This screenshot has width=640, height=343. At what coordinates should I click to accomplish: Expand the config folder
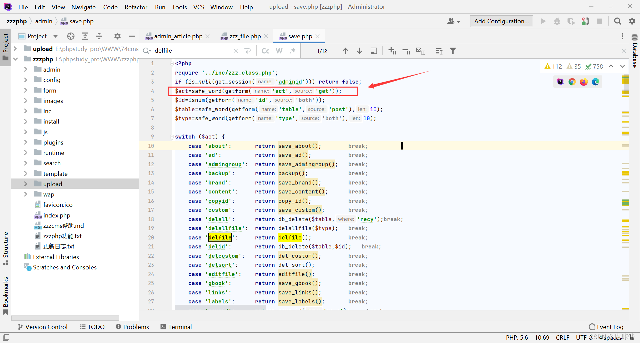pos(26,80)
